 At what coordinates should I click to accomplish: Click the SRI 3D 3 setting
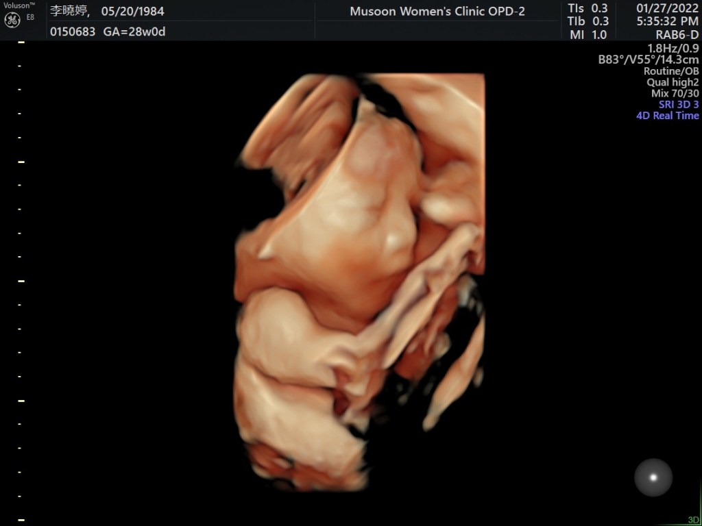click(x=674, y=105)
